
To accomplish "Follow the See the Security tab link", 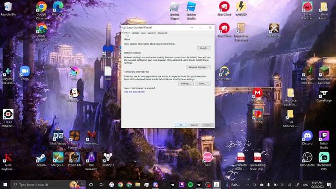I will point(134,92).
